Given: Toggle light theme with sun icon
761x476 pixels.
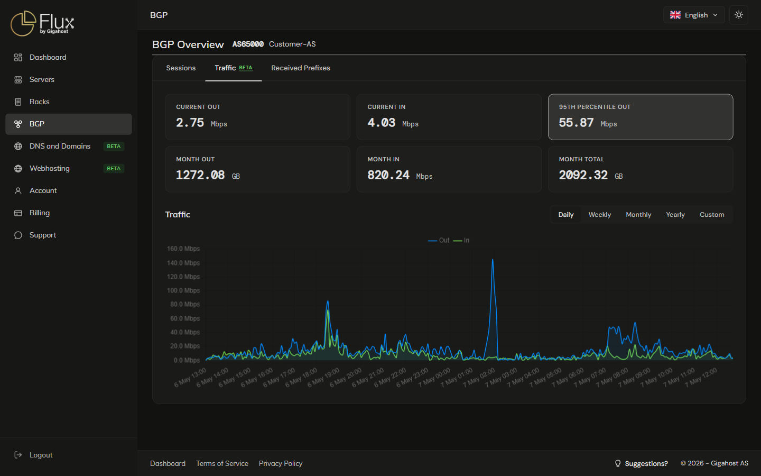Looking at the screenshot, I should [739, 15].
